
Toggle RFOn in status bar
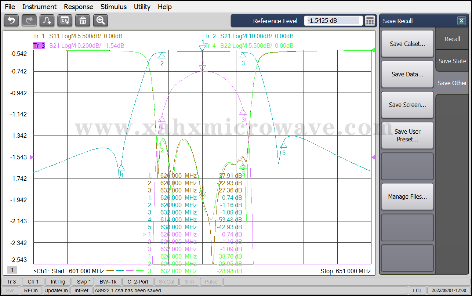31,290
